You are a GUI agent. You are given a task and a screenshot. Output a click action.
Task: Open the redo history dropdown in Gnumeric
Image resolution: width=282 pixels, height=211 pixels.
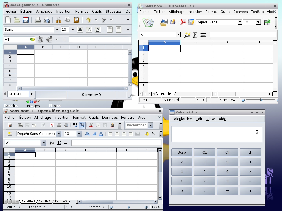click(x=111, y=20)
